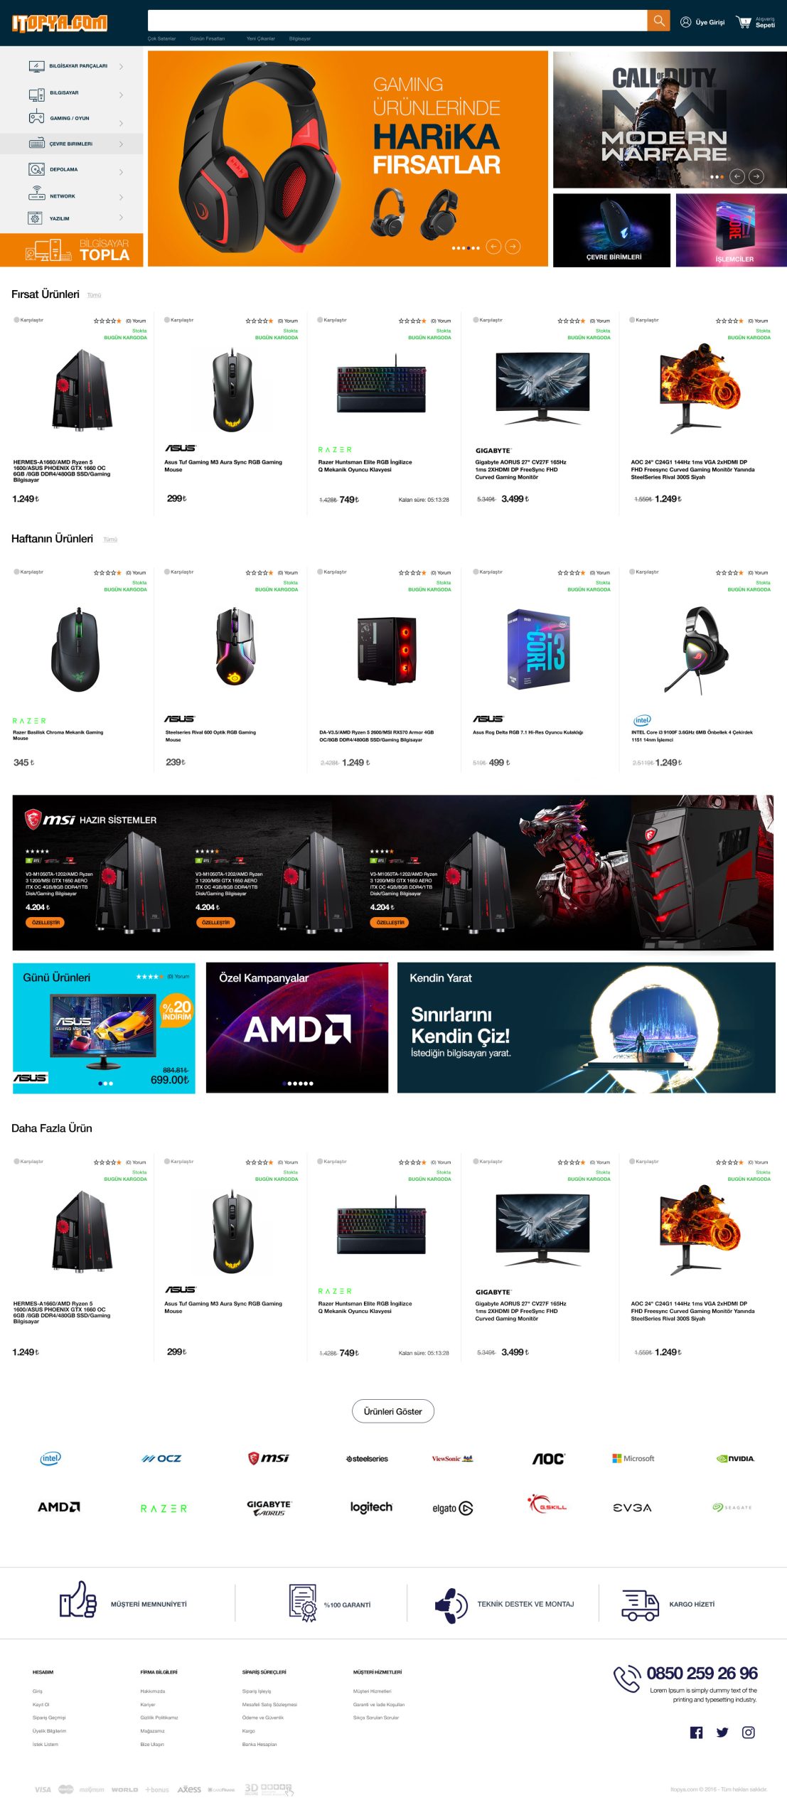Click the Üye Girişi user icon
Image resolution: width=787 pixels, height=1820 pixels.
click(686, 22)
